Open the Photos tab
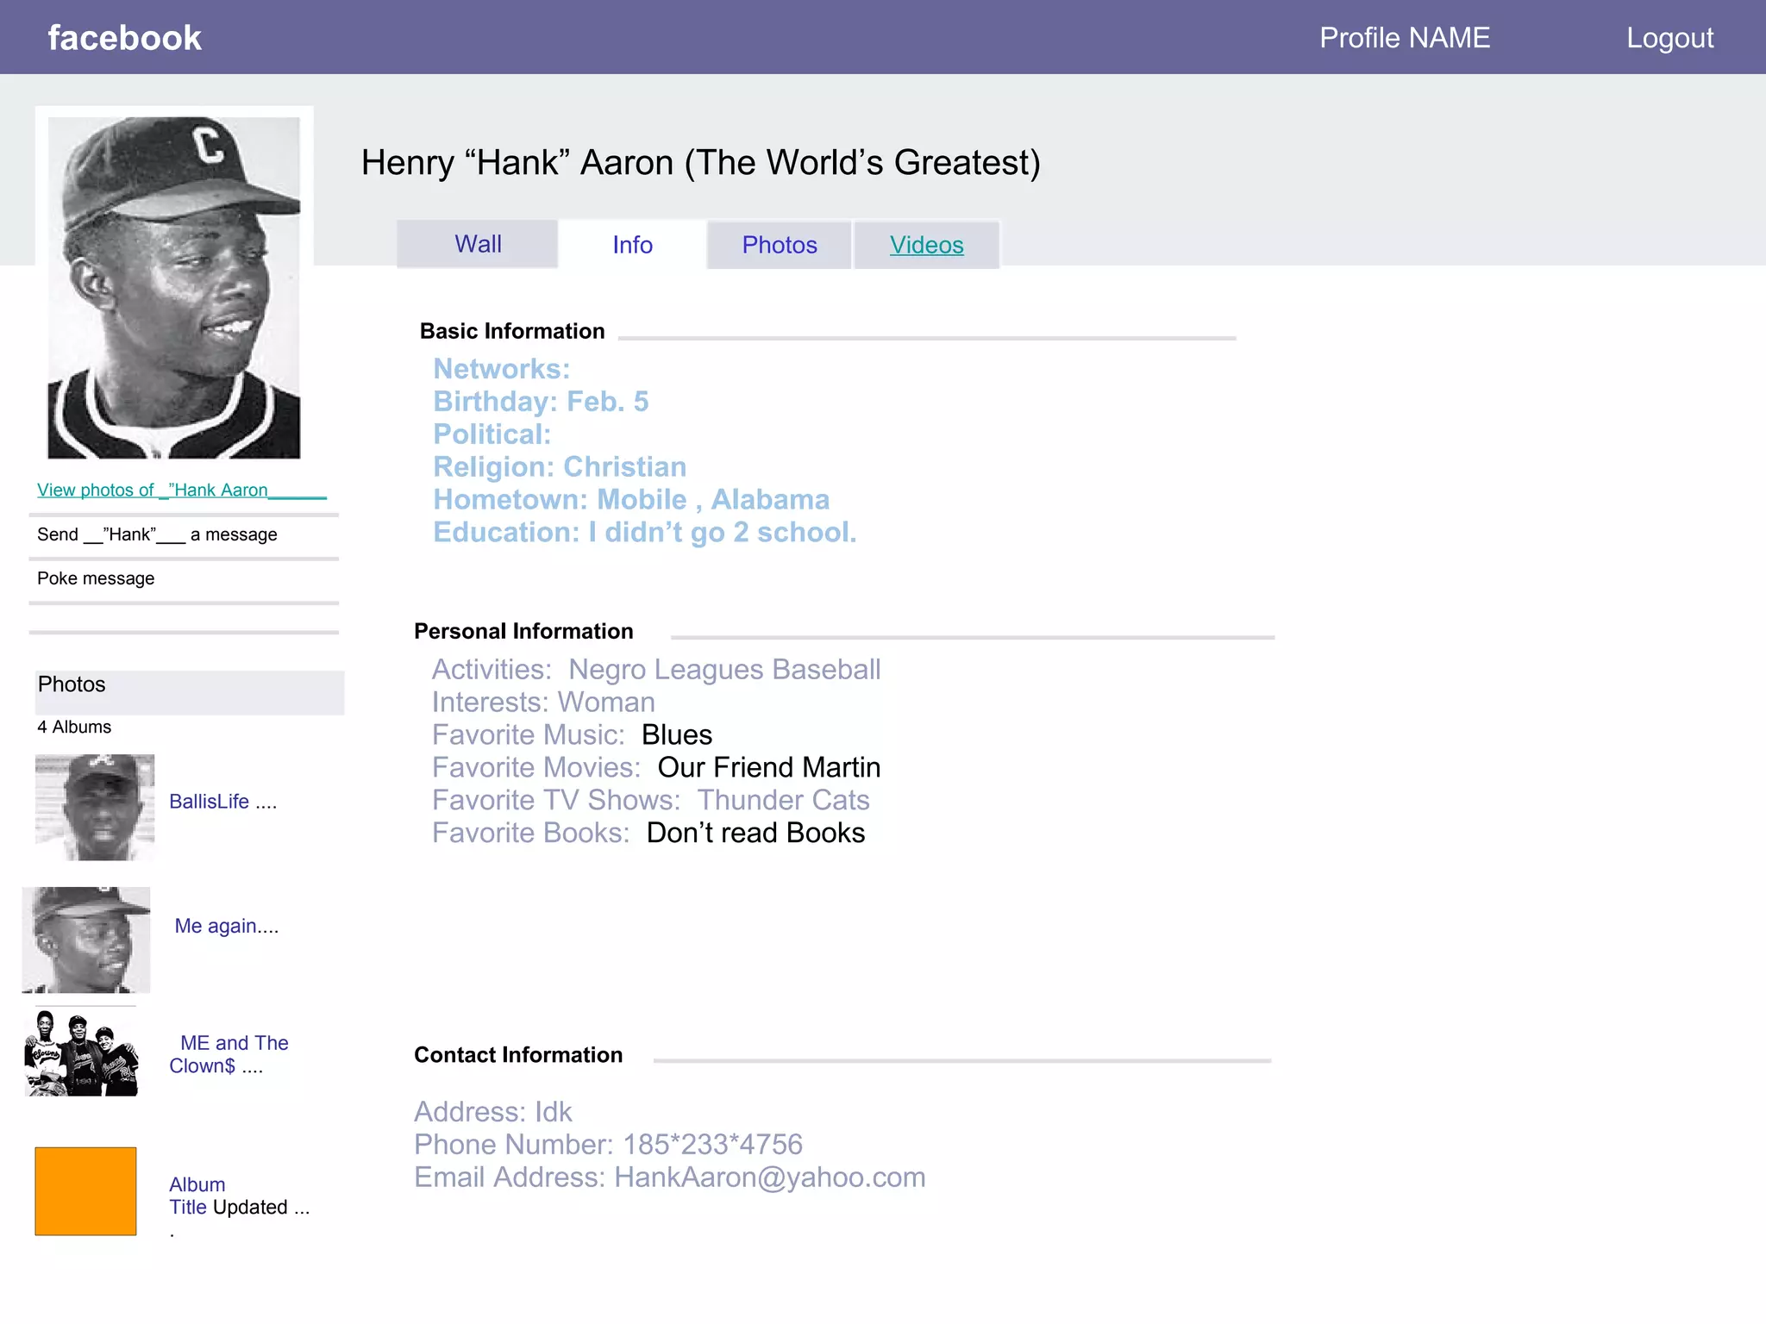1766x1324 pixels. (780, 246)
